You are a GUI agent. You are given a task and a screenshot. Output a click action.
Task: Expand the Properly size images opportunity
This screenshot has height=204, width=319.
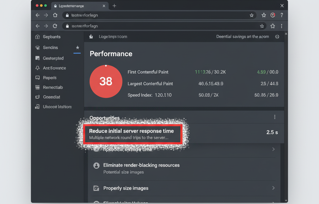click(274, 188)
